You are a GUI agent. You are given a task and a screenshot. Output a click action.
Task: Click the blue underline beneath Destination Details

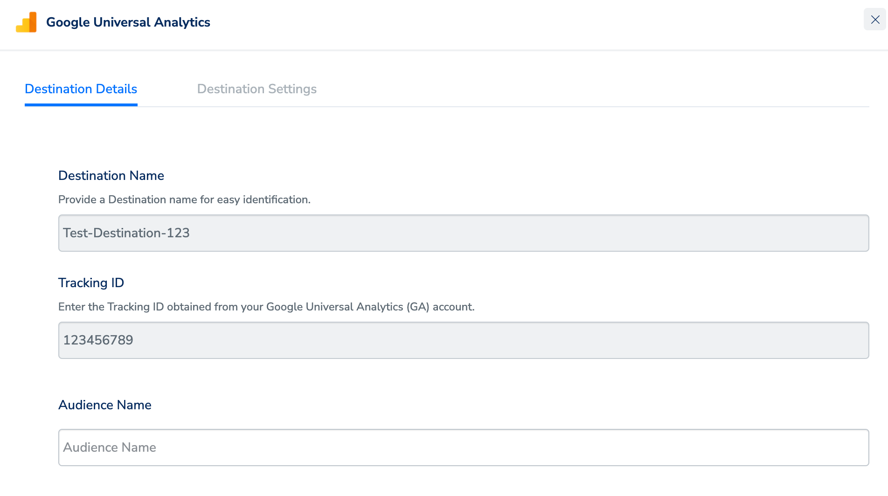81,105
